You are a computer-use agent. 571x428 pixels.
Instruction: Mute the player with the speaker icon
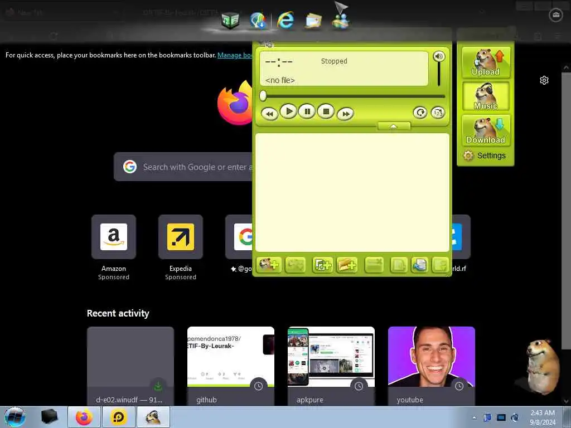click(439, 56)
